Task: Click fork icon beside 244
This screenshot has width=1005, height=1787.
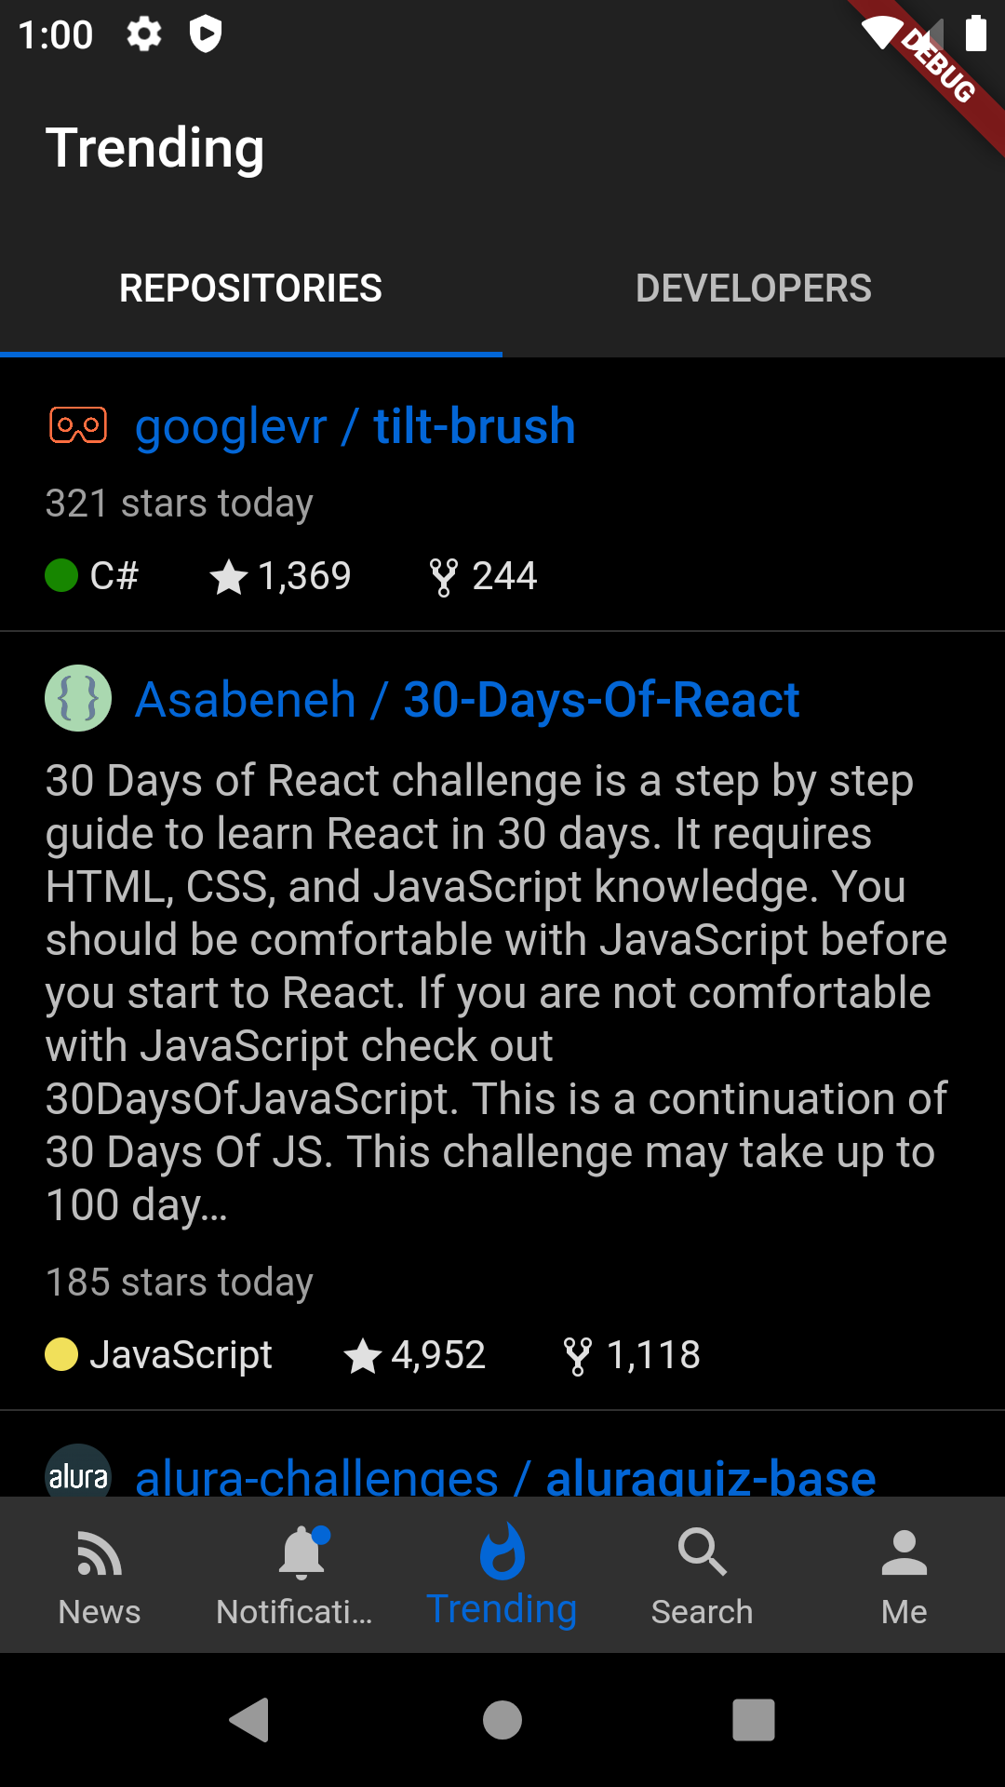Action: [444, 577]
